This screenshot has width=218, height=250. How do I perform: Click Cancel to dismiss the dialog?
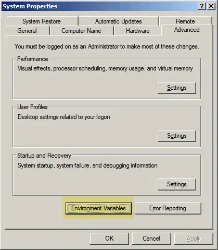[x=151, y=239]
